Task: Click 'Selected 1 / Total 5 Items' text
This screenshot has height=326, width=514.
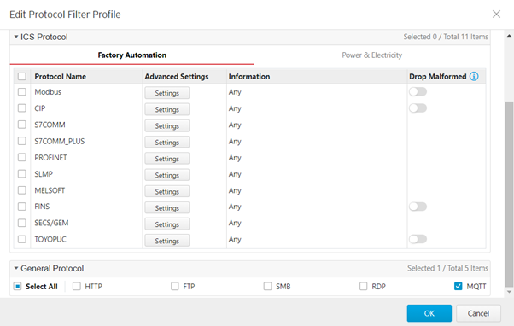Action: (447, 268)
